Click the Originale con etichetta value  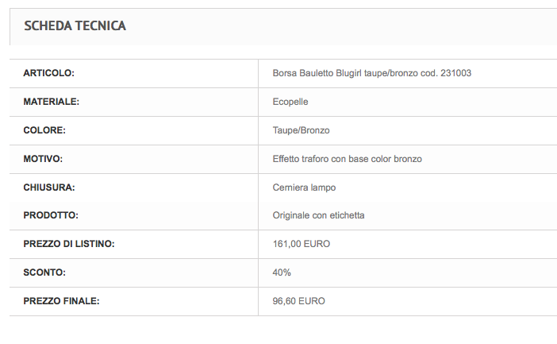(318, 215)
